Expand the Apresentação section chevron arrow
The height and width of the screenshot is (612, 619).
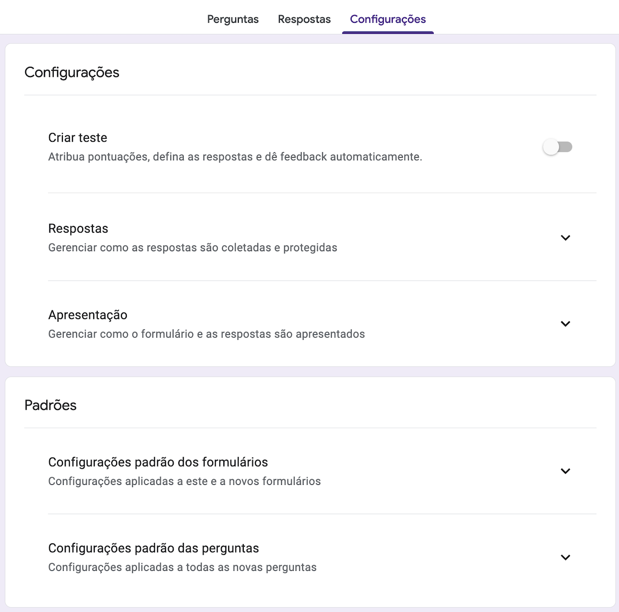click(x=565, y=324)
